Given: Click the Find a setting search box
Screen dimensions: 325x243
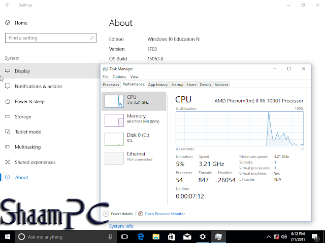Looking at the screenshot, I should pos(51,38).
